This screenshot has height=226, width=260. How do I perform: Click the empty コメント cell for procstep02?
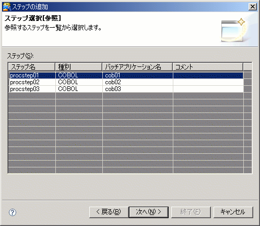(208, 82)
